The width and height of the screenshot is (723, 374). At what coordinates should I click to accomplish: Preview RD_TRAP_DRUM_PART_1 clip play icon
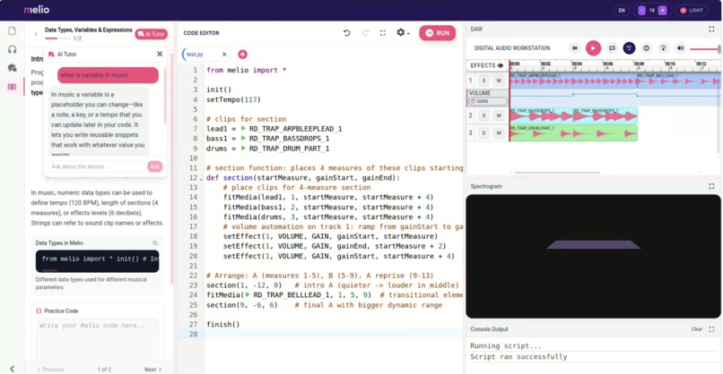coord(243,149)
